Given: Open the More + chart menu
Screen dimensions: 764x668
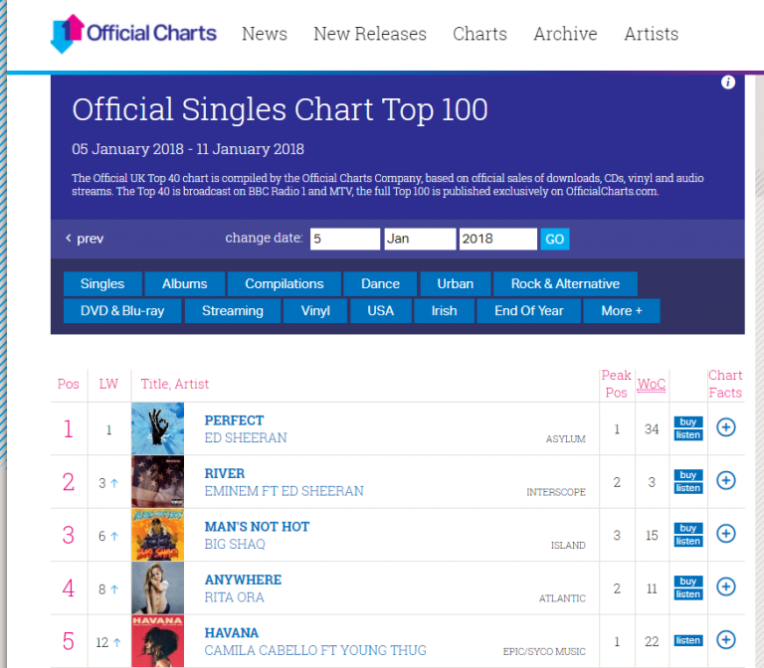Looking at the screenshot, I should (622, 310).
